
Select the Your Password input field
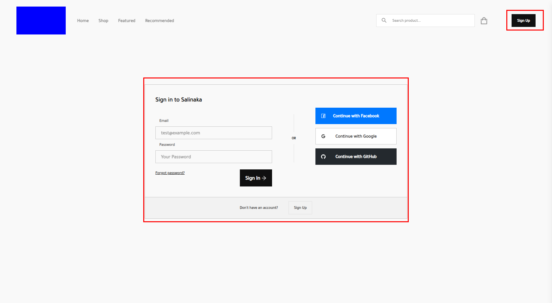[214, 157]
